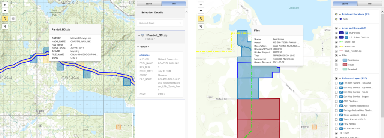Click the Esri Map Service - Agreements icon
384x138 pixels.
[x=341, y=88]
